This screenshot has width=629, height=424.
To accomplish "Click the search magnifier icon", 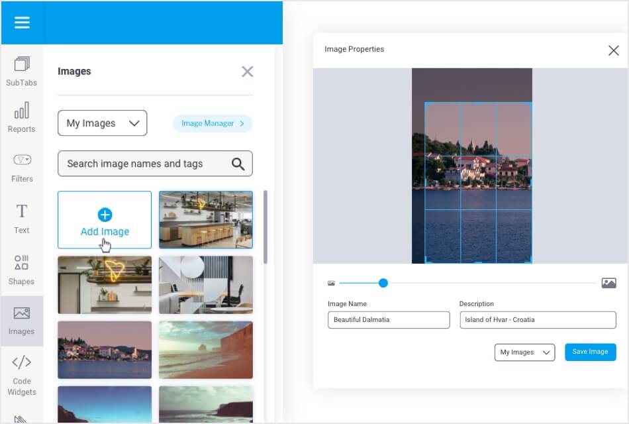I will point(238,163).
